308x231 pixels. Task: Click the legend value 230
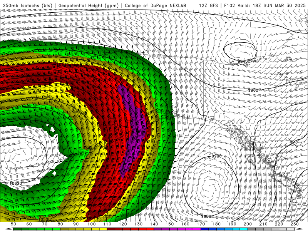pos(295,224)
